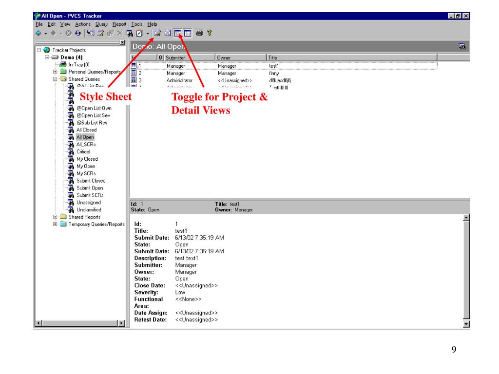Open the Help menu

pyautogui.click(x=152, y=24)
